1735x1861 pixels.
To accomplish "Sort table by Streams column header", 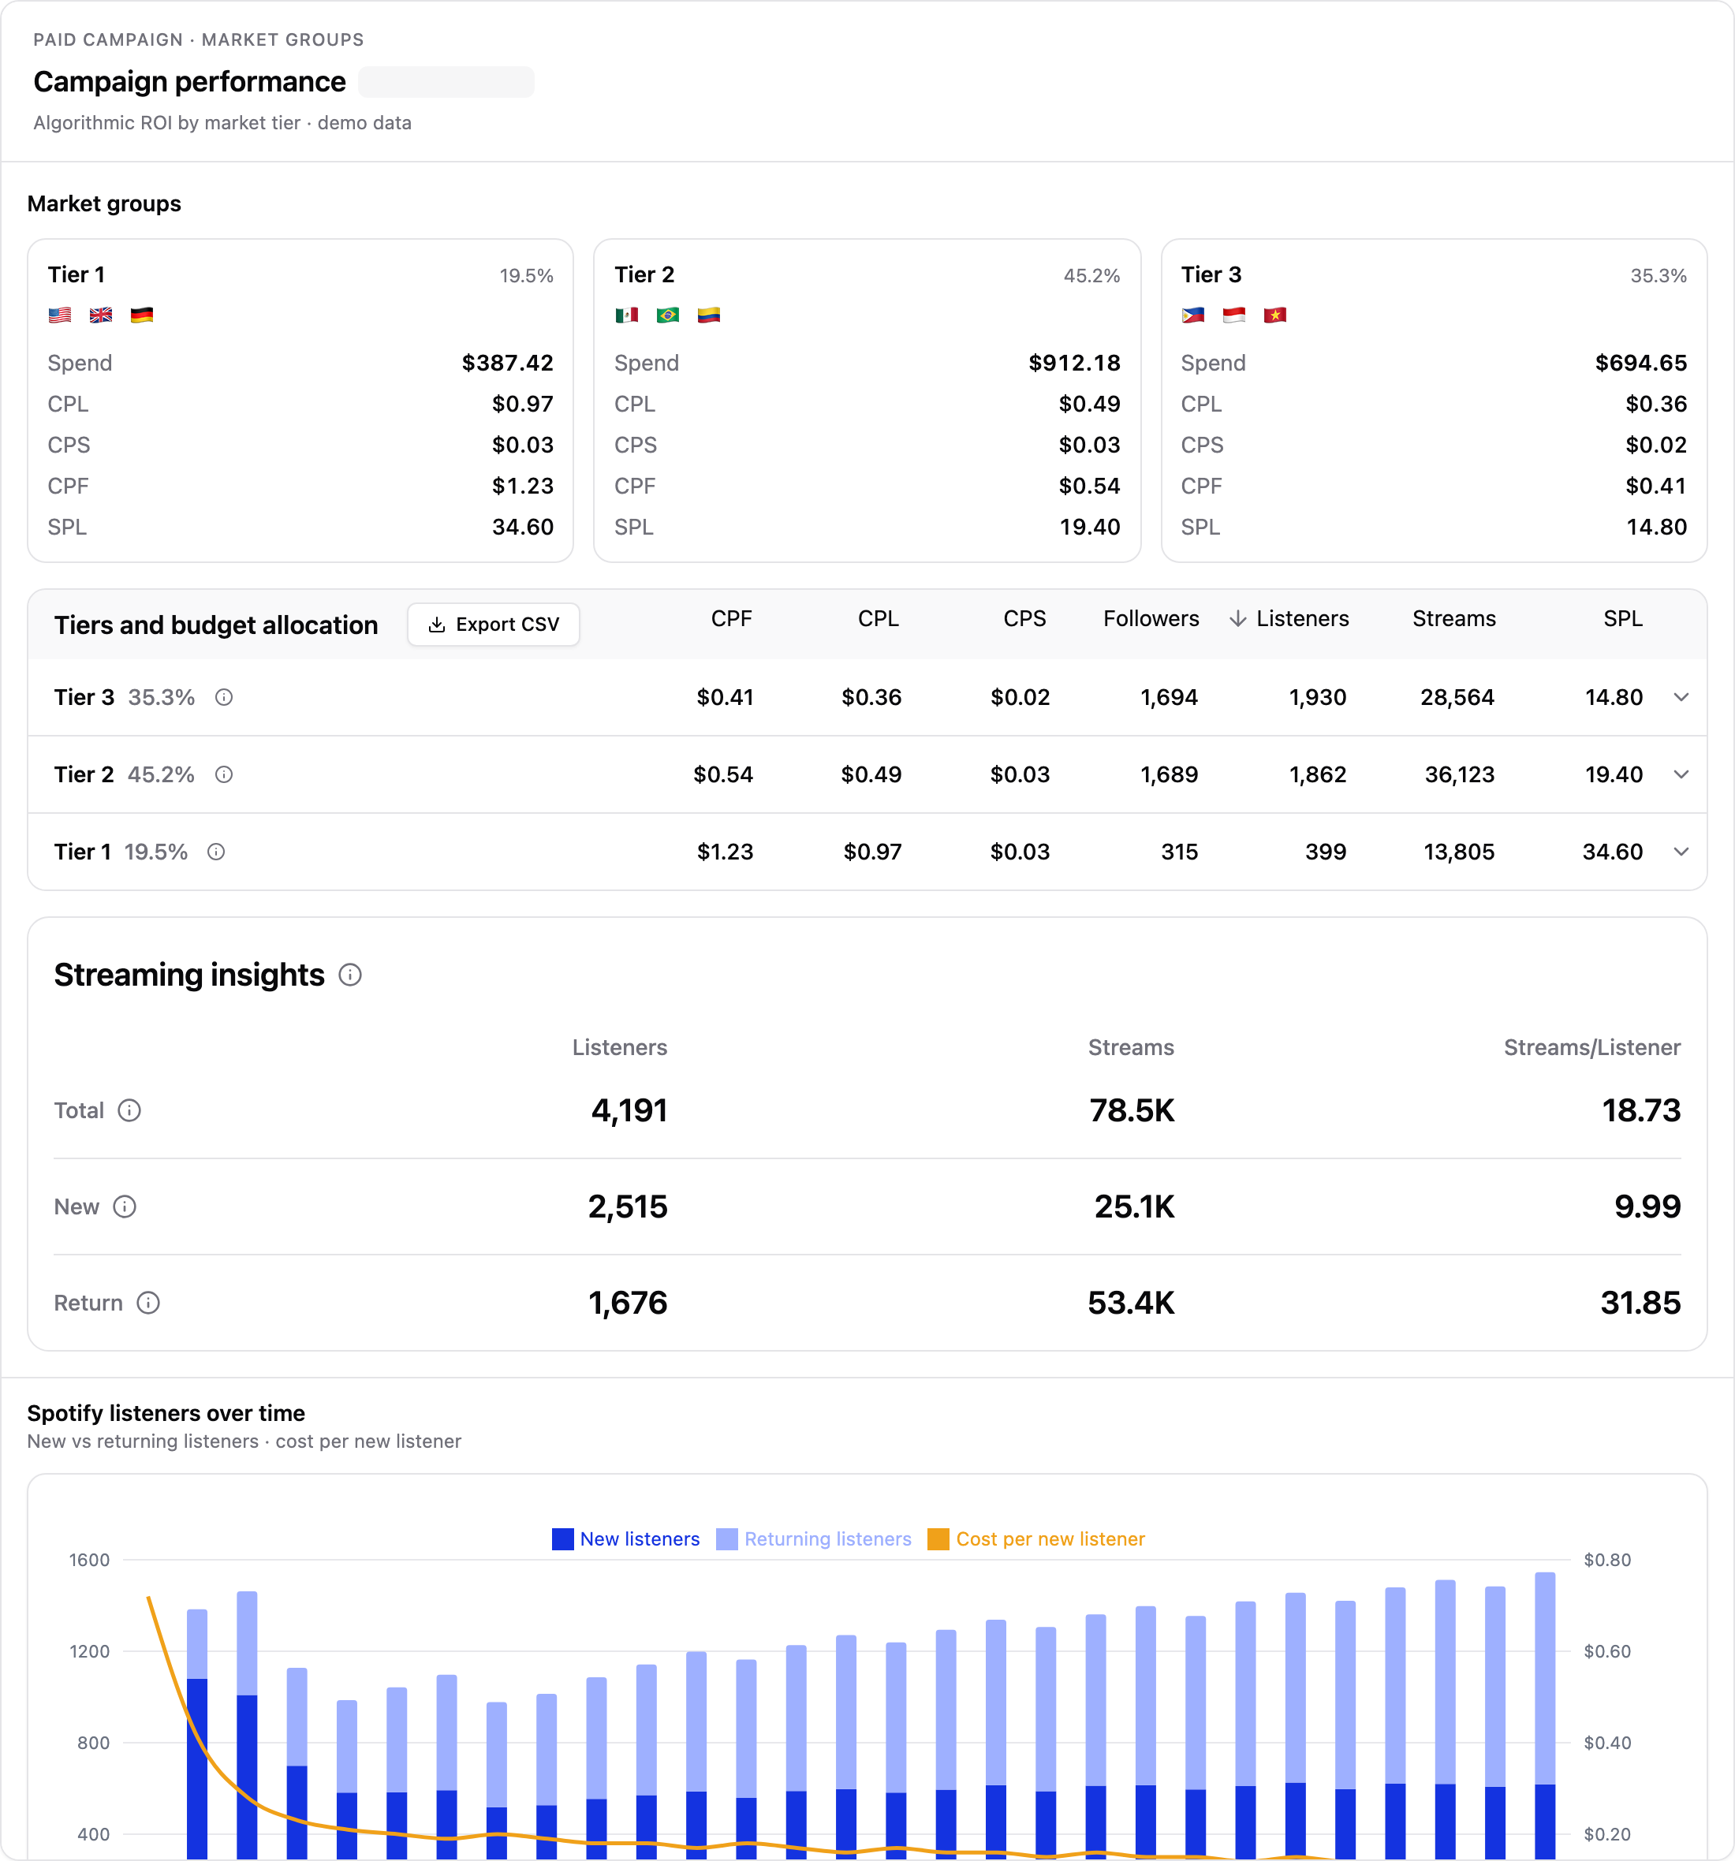I will (x=1453, y=619).
